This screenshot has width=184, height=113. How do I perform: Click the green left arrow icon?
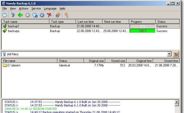coord(20,15)
